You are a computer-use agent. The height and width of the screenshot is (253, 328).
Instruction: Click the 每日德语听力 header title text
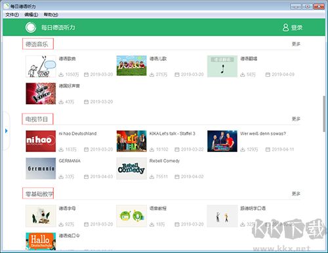(58, 28)
